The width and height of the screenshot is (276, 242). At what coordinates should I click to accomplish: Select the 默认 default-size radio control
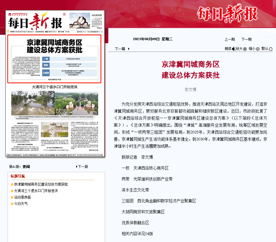tap(270, 49)
